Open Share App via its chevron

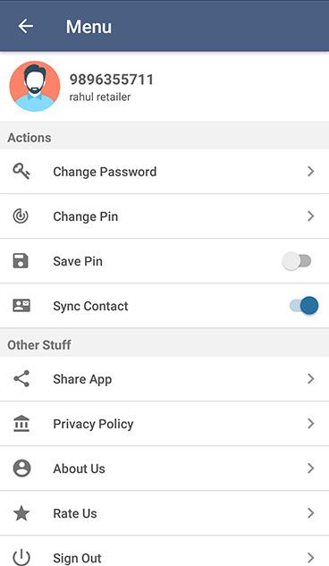click(x=310, y=378)
